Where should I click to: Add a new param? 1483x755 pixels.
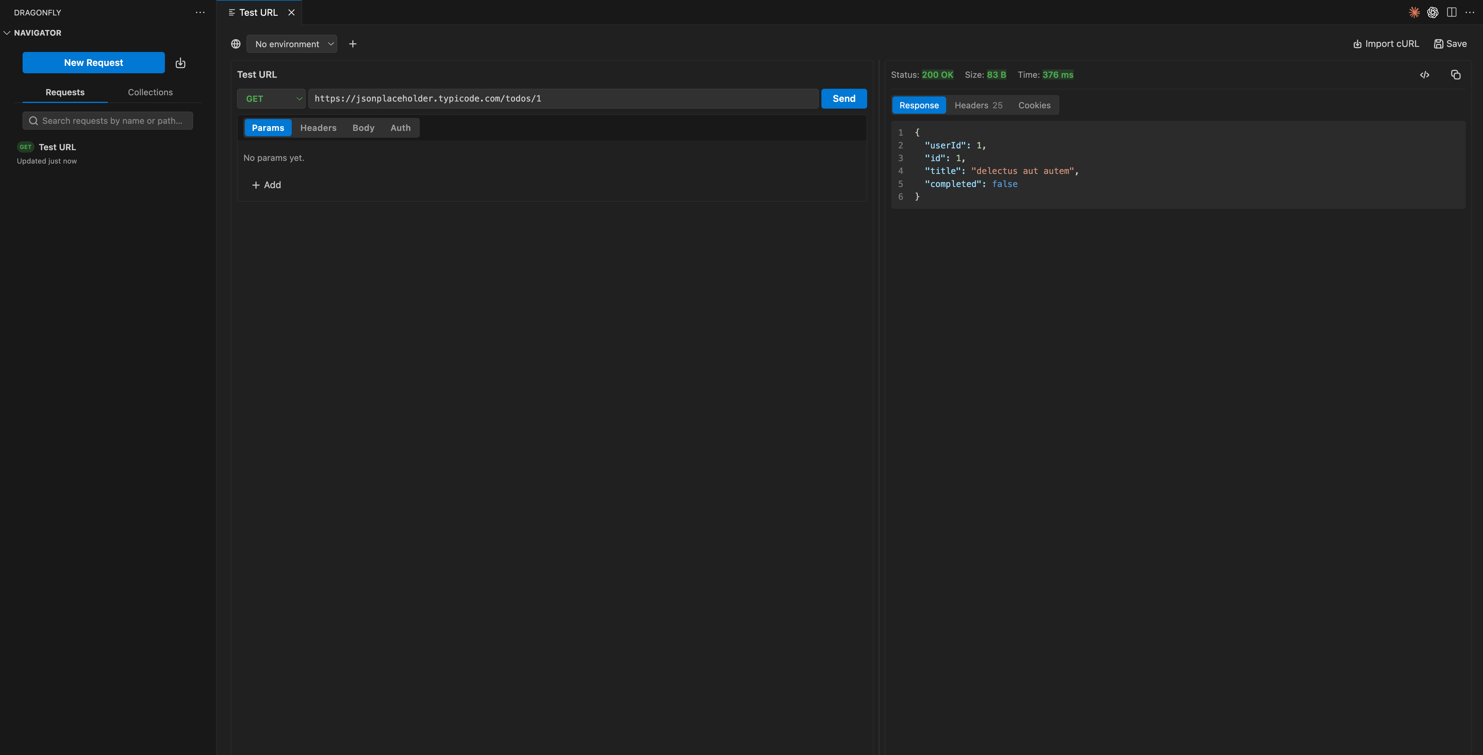266,185
